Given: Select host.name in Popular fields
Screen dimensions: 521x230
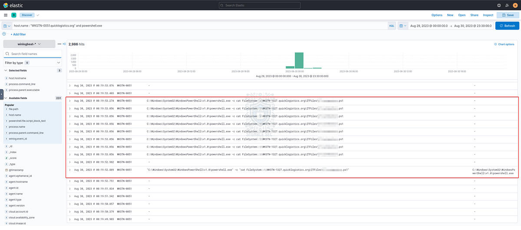Looking at the screenshot, I should coord(15,115).
